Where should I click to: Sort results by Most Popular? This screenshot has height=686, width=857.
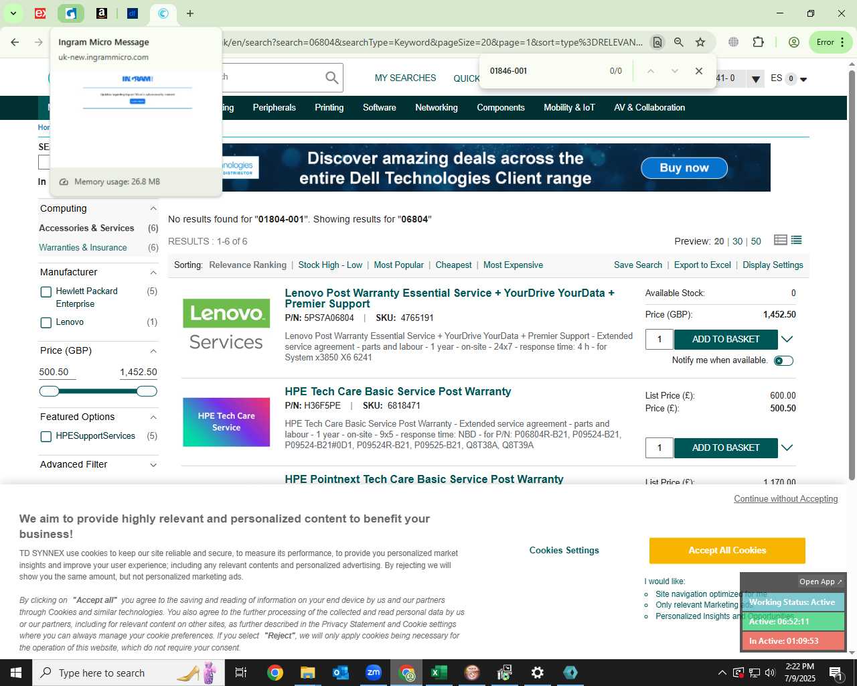399,265
